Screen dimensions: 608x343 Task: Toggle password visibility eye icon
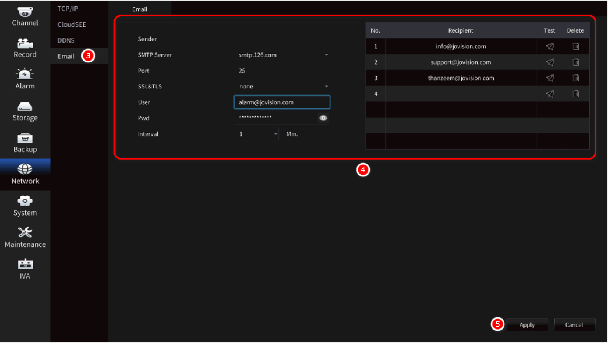pyautogui.click(x=323, y=118)
